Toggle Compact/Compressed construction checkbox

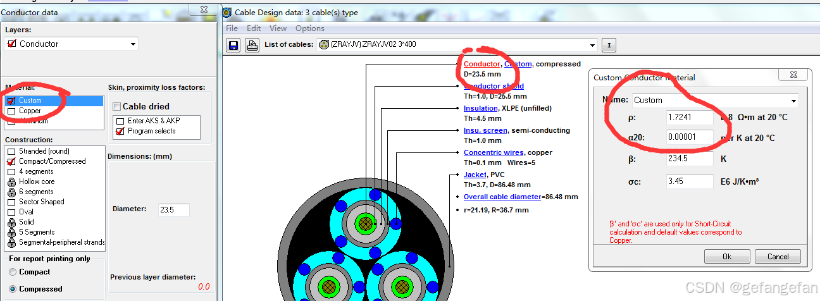[x=11, y=161]
